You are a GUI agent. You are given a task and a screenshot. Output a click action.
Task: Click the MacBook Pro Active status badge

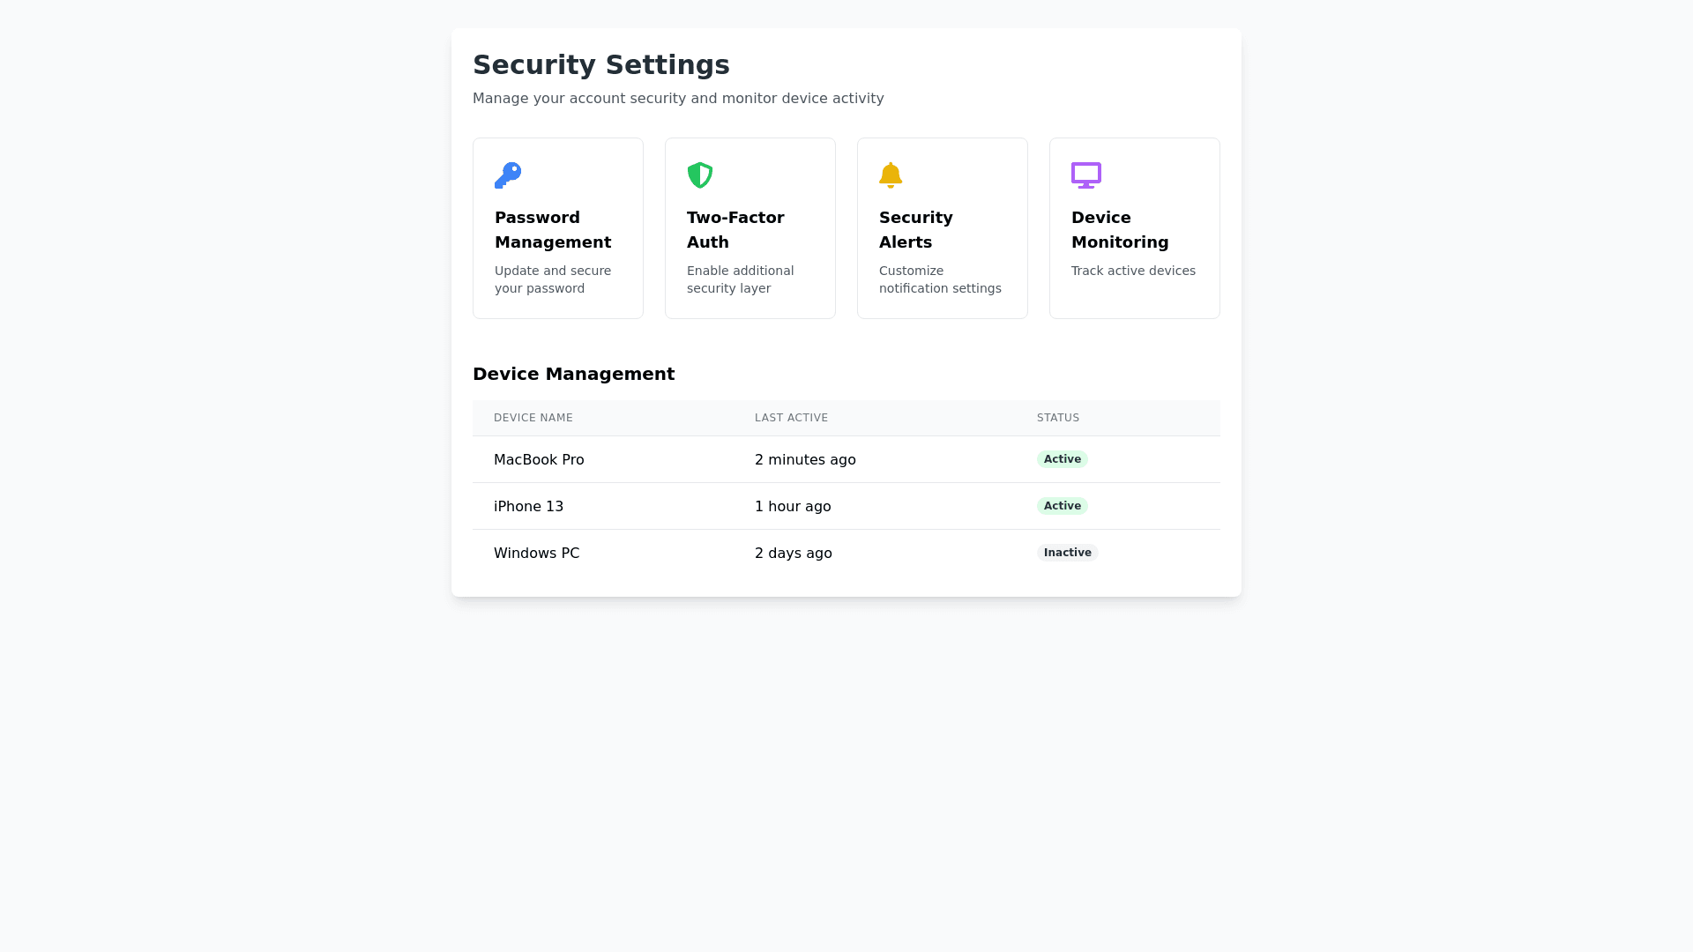point(1062,459)
